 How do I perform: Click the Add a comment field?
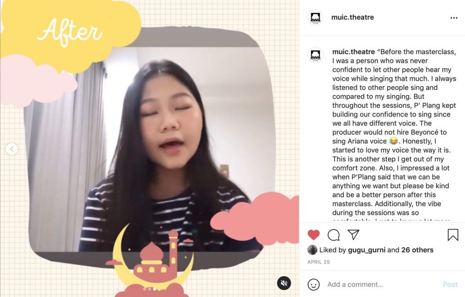[382, 285]
